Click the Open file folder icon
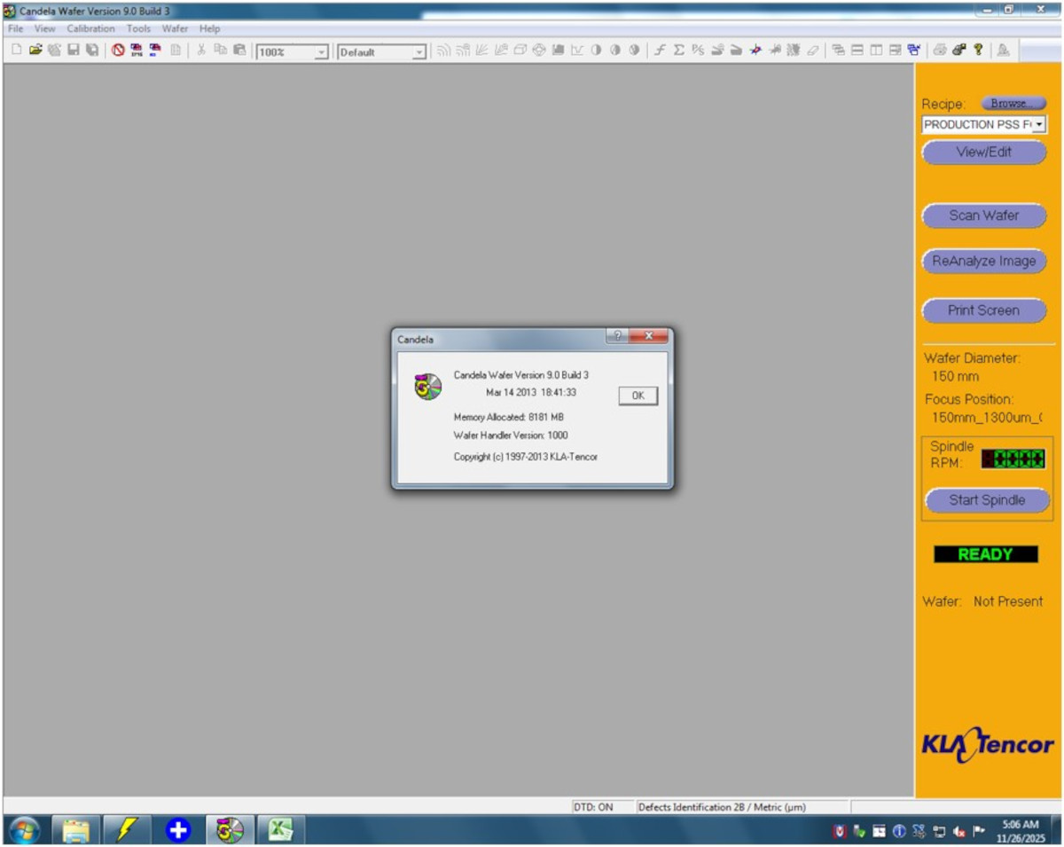1064x847 pixels. (35, 51)
